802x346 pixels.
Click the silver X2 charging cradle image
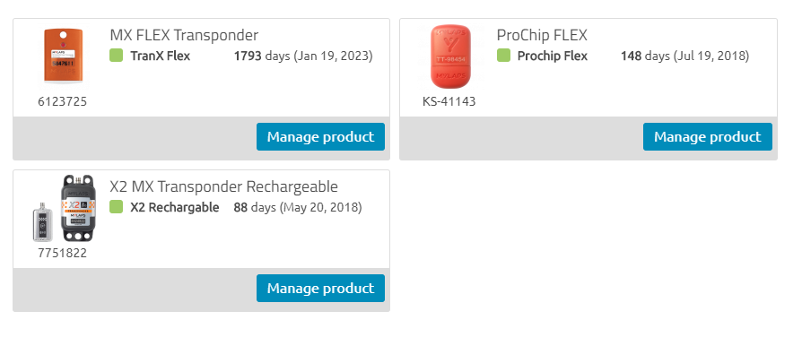point(39,221)
